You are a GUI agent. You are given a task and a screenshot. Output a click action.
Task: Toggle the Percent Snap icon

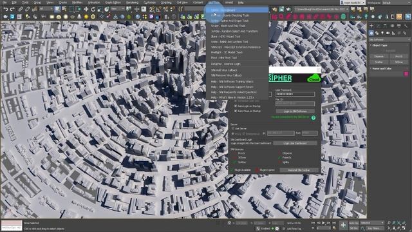[165, 9]
